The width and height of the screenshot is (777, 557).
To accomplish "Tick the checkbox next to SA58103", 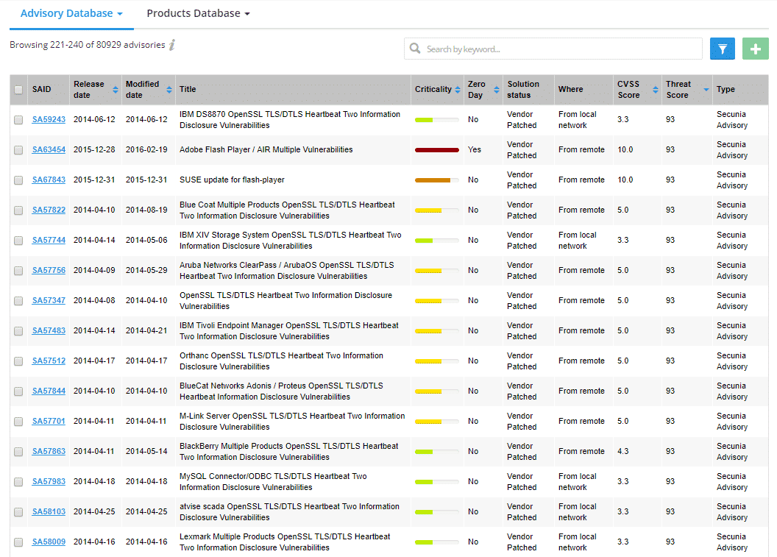I will click(x=18, y=512).
